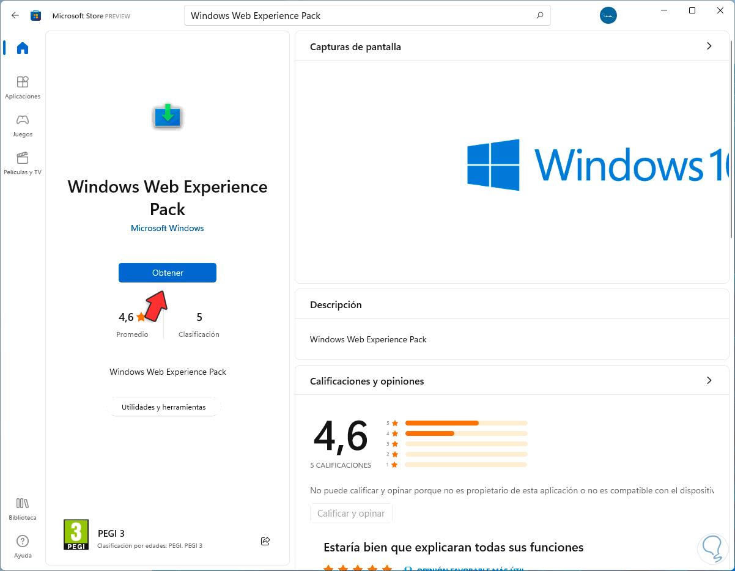Go back using the back arrow
The height and width of the screenshot is (571, 735).
(x=15, y=15)
